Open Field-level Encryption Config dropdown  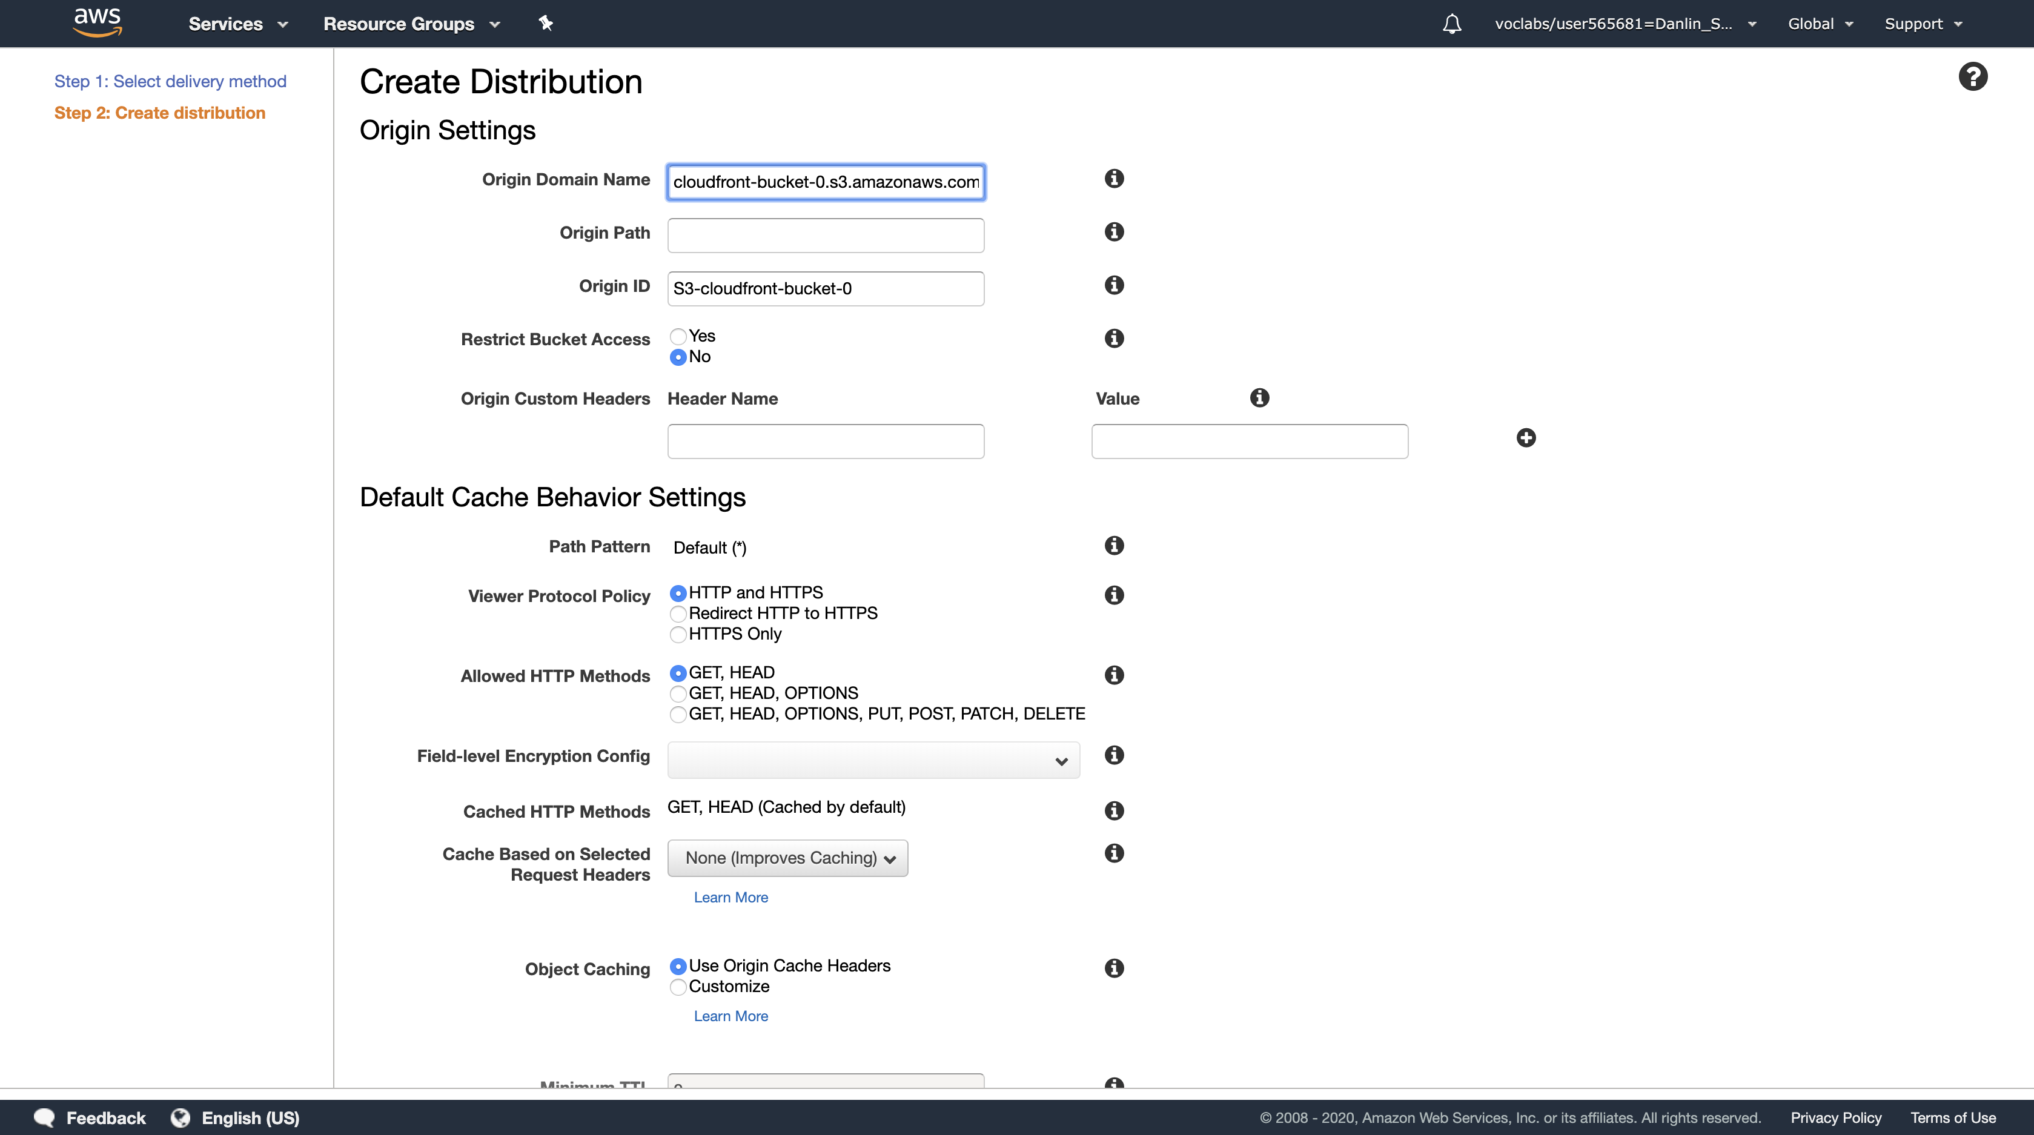click(872, 760)
